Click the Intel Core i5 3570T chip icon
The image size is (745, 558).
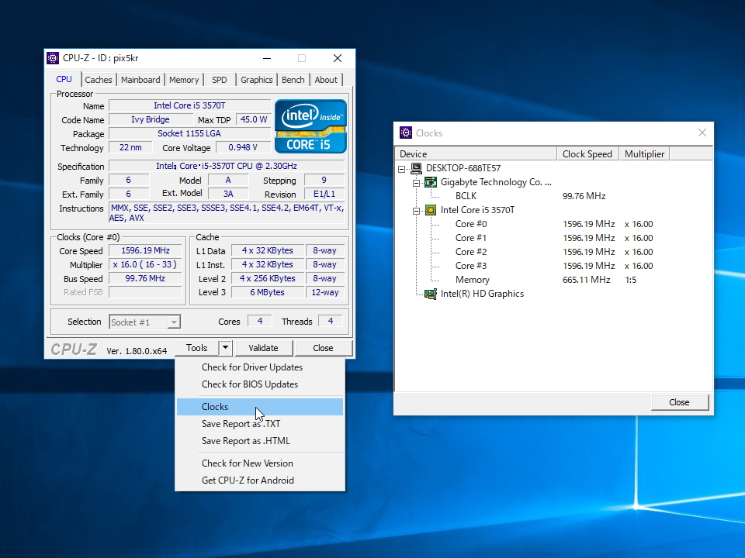coord(431,210)
